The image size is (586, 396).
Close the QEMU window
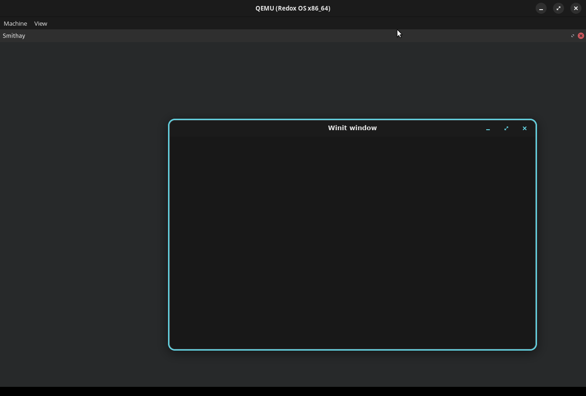click(576, 8)
